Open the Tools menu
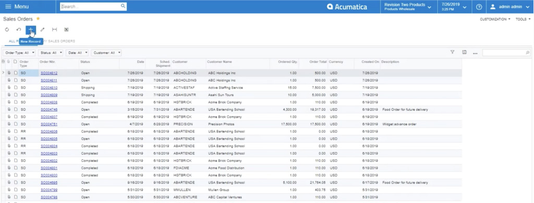The image size is (534, 203). point(524,19)
